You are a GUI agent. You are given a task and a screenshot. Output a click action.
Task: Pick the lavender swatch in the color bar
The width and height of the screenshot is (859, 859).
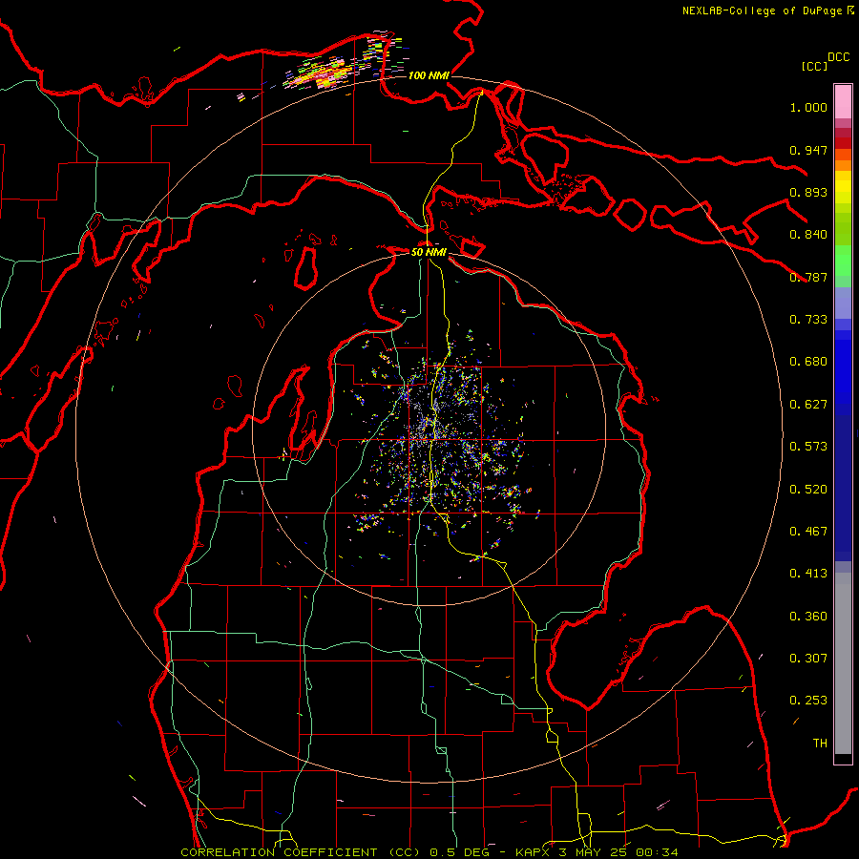point(843,303)
